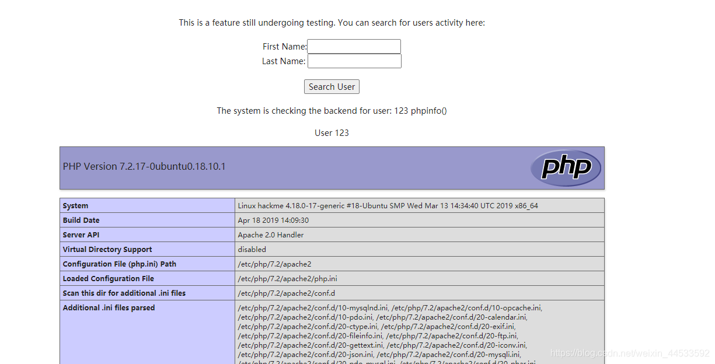Select the PHP Version 7.2.17-0ubuntu0.18.10.1 heading
This screenshot has height=364, width=715.
pos(144,166)
